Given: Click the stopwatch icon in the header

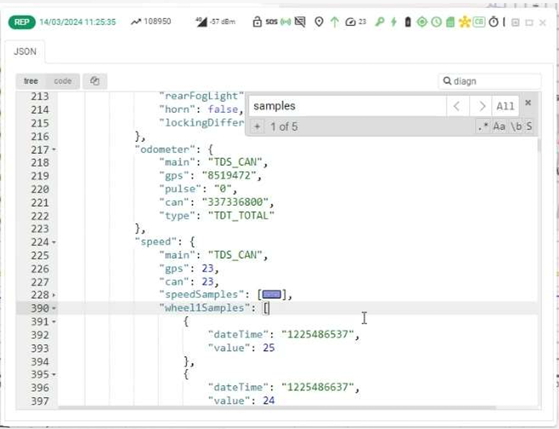Looking at the screenshot, I should point(493,22).
